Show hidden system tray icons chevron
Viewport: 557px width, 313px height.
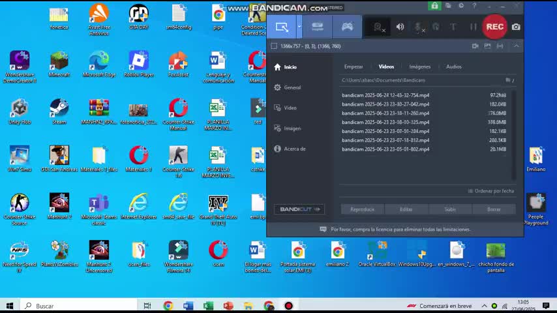click(x=484, y=306)
